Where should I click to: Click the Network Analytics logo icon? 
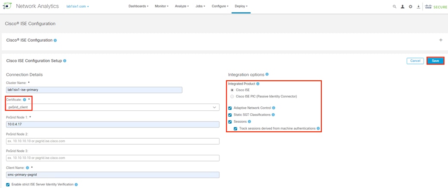point(7,6)
